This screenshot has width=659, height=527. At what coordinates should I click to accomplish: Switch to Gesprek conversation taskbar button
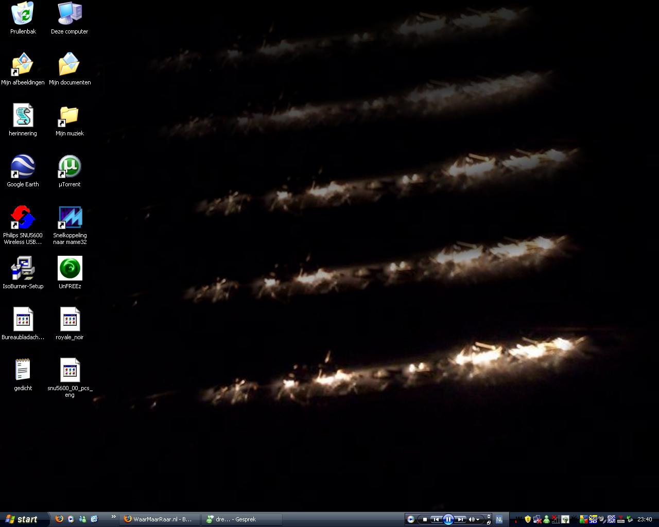point(241,519)
